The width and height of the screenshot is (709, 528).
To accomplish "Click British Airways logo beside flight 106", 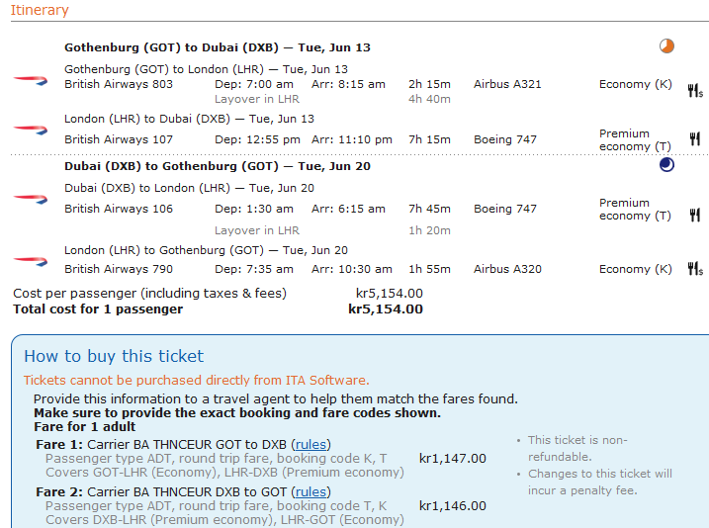I will point(31,199).
